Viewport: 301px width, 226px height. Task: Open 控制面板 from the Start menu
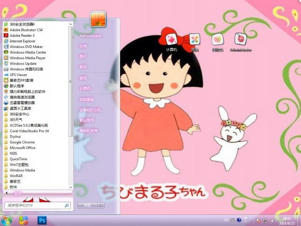(87, 99)
